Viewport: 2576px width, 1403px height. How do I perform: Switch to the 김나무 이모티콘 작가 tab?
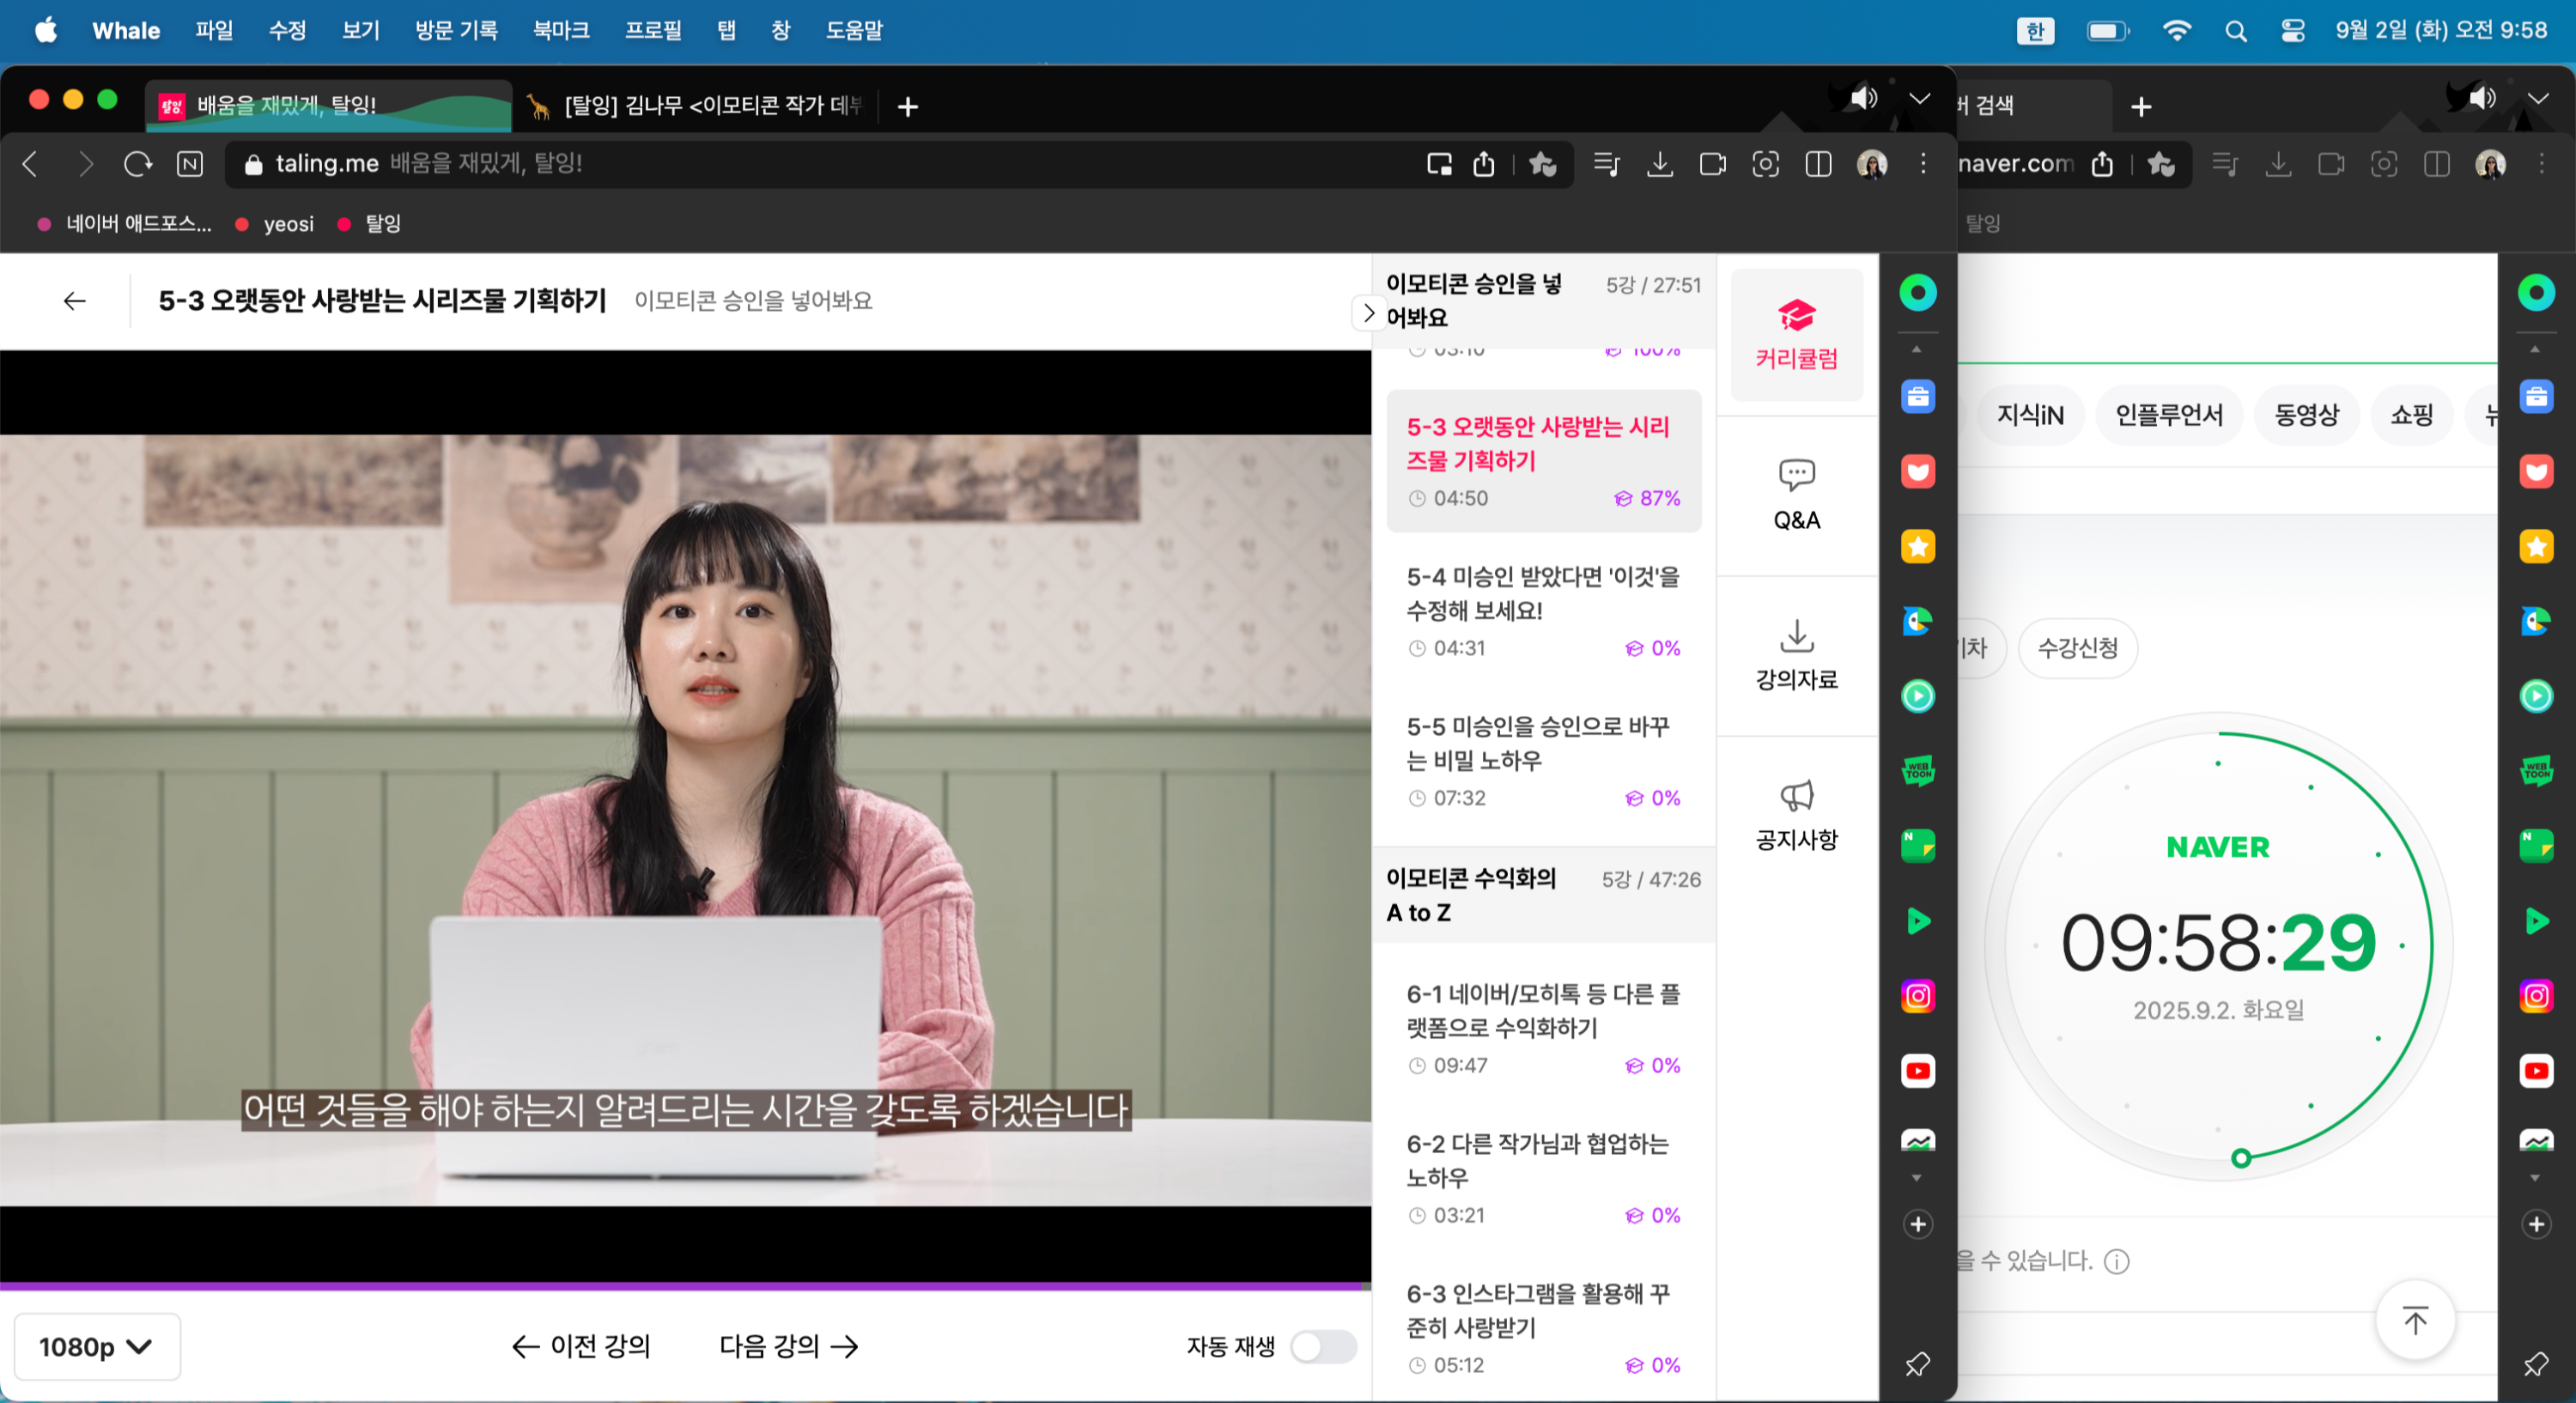coord(700,105)
